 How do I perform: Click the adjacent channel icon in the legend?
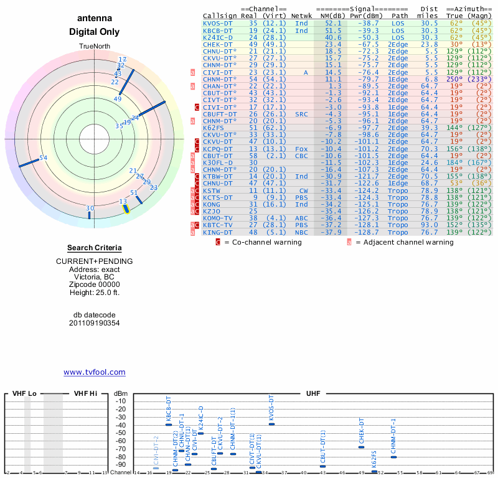349,242
